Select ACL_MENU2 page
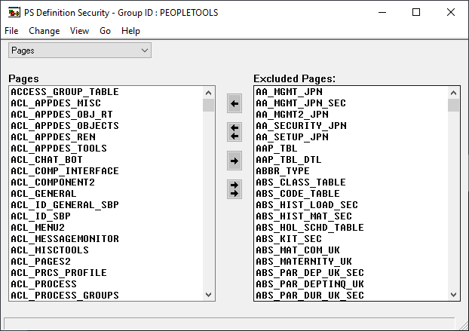Viewport: 469px width, 331px height. 106,228
